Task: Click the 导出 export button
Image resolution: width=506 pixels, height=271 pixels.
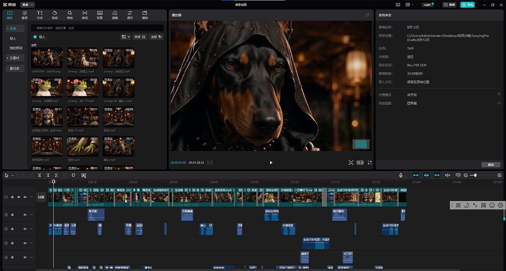Action: [468, 5]
